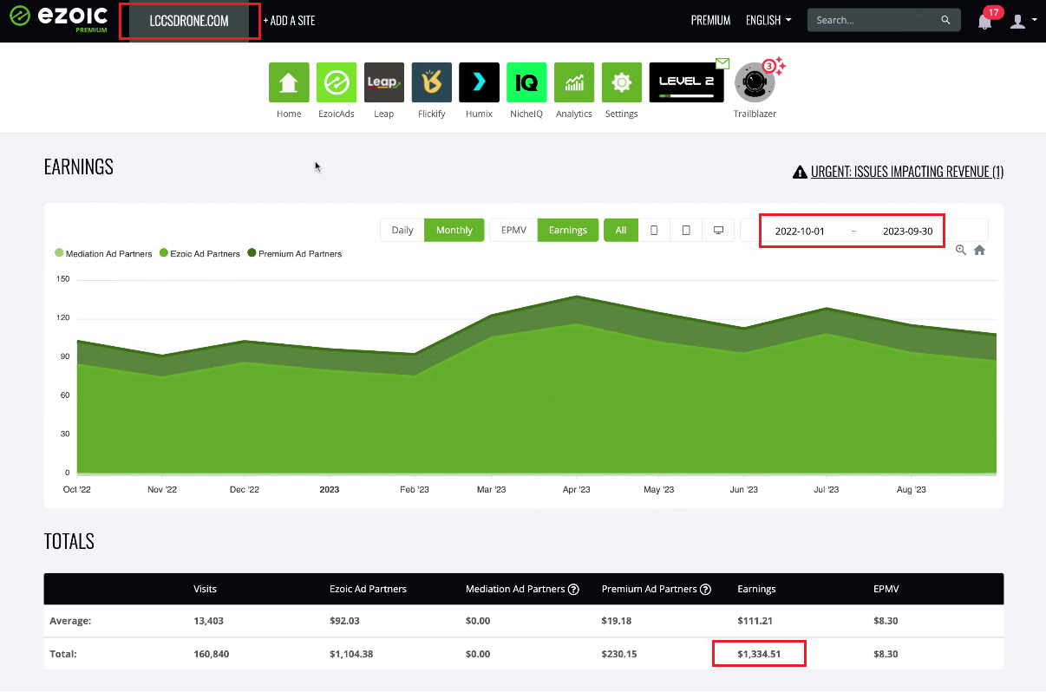The height and width of the screenshot is (692, 1046).
Task: Click the Add a Site link
Action: [290, 21]
